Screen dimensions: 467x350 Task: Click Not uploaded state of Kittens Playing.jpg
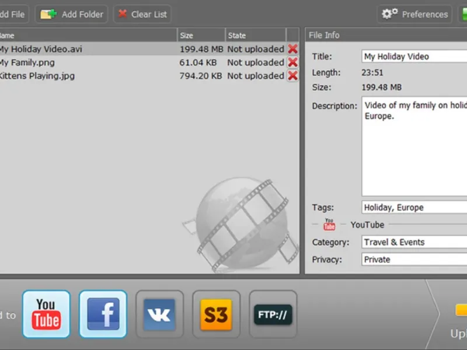tap(256, 76)
